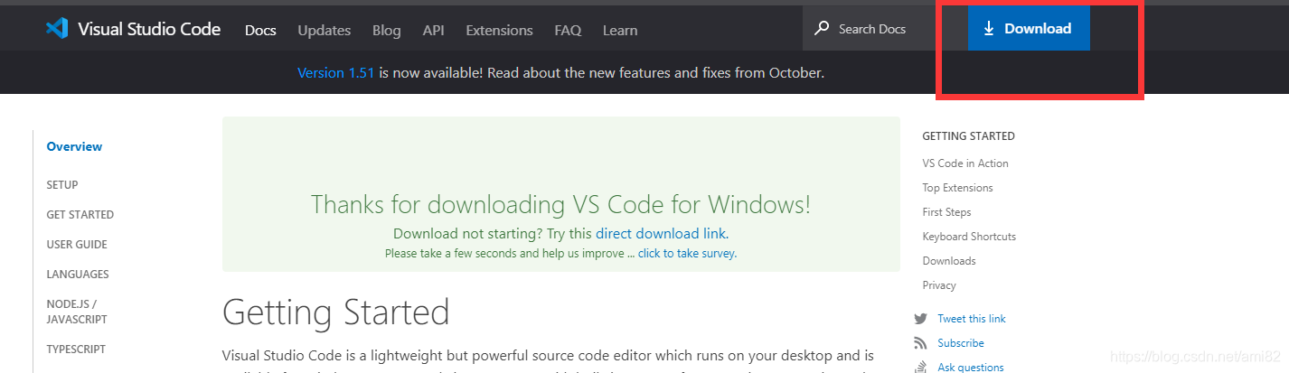
Task: Open the Learn page
Action: coord(620,30)
